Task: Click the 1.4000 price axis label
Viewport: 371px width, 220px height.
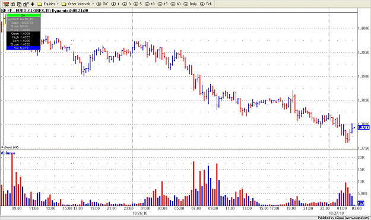Action: [x=363, y=28]
